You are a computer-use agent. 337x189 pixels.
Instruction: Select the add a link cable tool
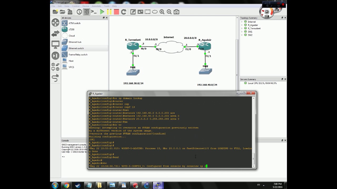pyautogui.click(x=55, y=78)
